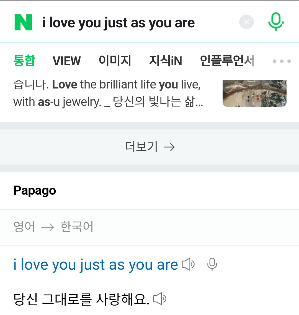299x315 pixels.
Task: Select the 통합 tab
Action: click(x=24, y=61)
